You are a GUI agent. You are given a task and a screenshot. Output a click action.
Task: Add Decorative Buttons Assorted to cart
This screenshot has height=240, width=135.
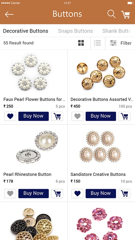124,116
